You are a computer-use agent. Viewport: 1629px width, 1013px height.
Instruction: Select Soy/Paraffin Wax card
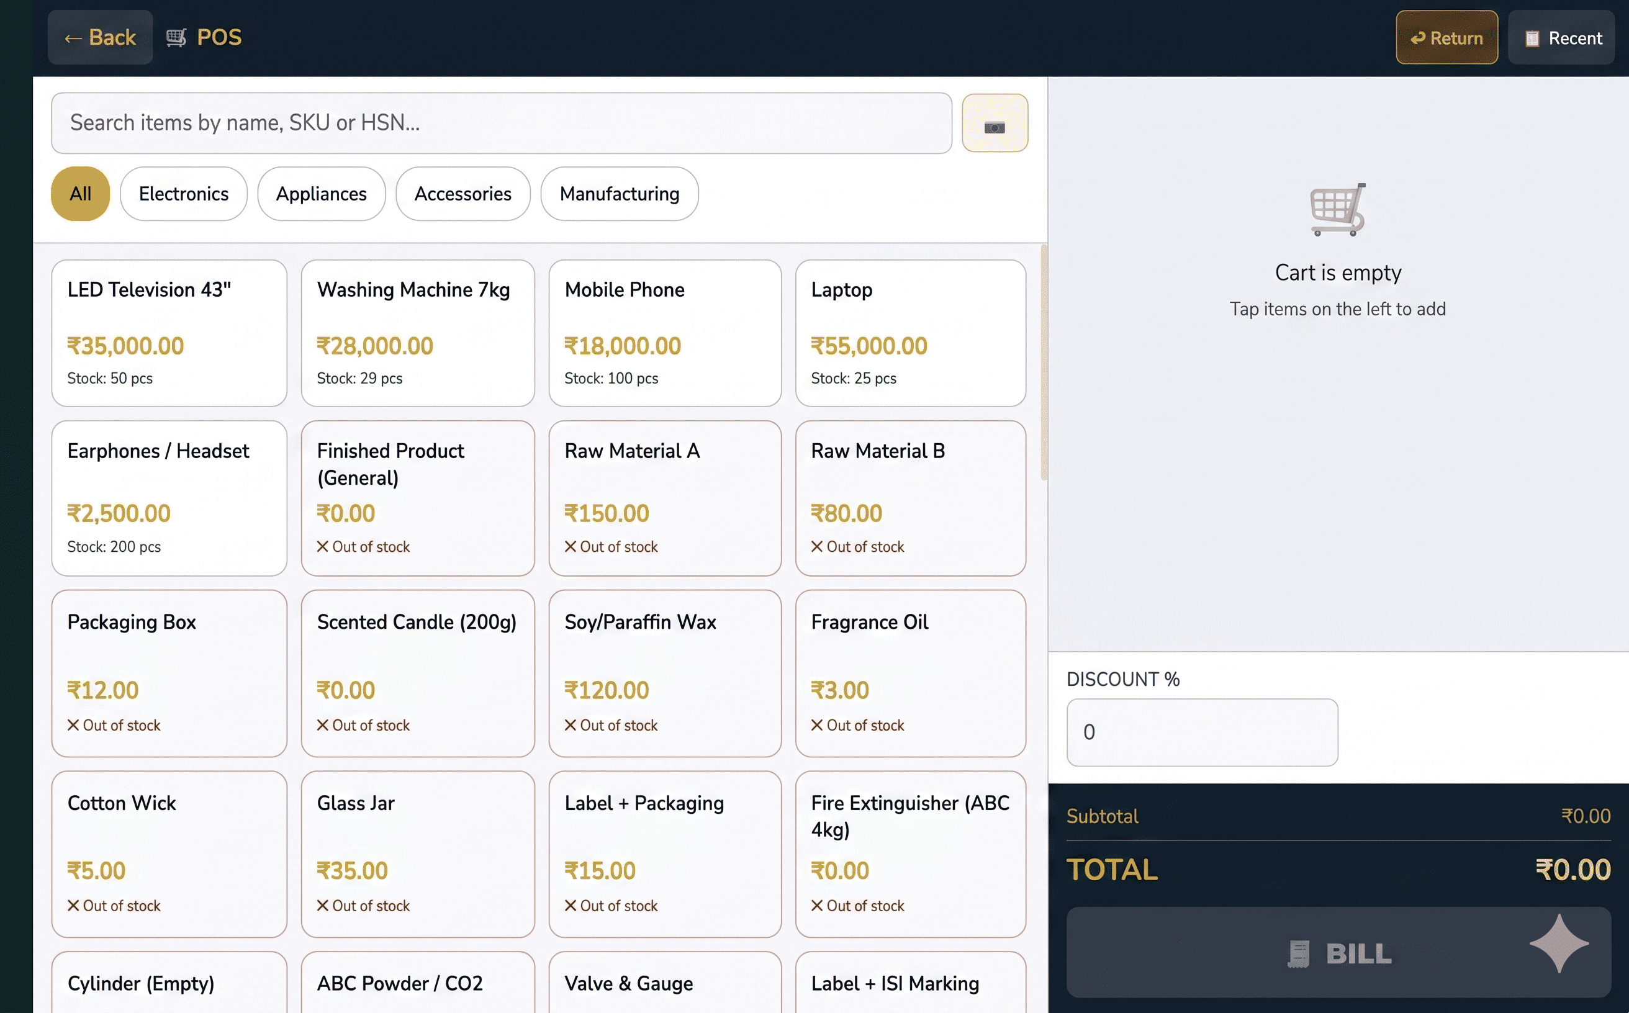[665, 673]
